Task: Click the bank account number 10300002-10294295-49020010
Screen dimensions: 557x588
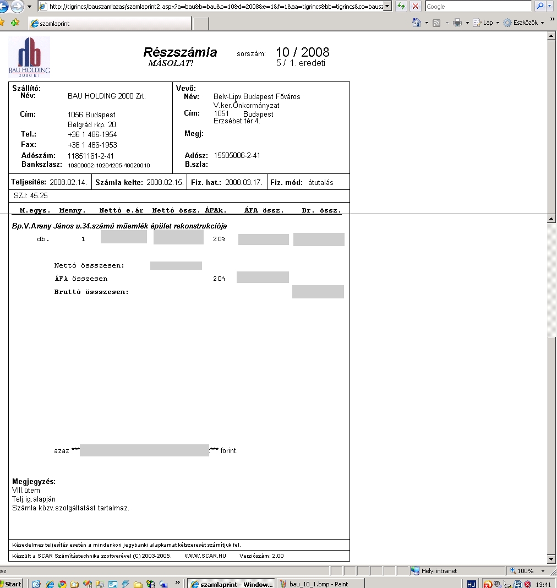Action: (x=108, y=165)
